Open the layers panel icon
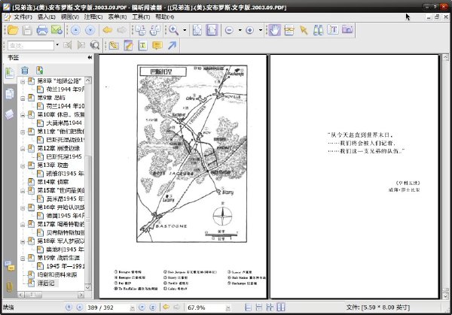 [9, 114]
